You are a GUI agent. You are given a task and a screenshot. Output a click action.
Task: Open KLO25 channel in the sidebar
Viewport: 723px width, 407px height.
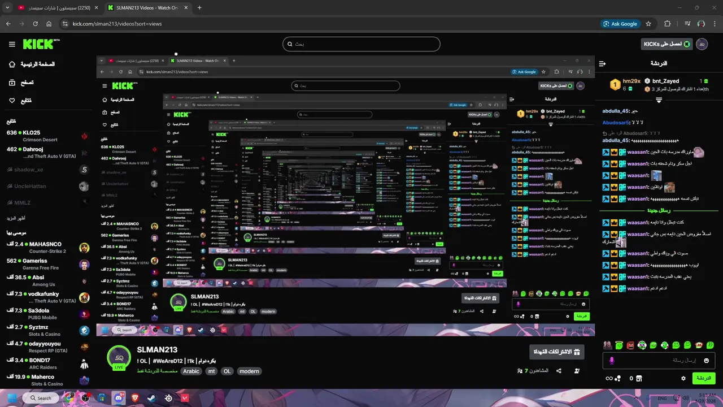pos(47,136)
